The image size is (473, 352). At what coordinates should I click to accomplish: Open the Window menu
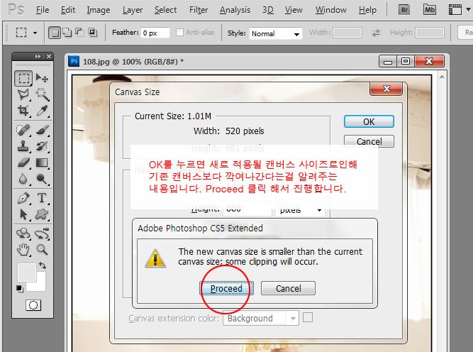[x=331, y=10]
